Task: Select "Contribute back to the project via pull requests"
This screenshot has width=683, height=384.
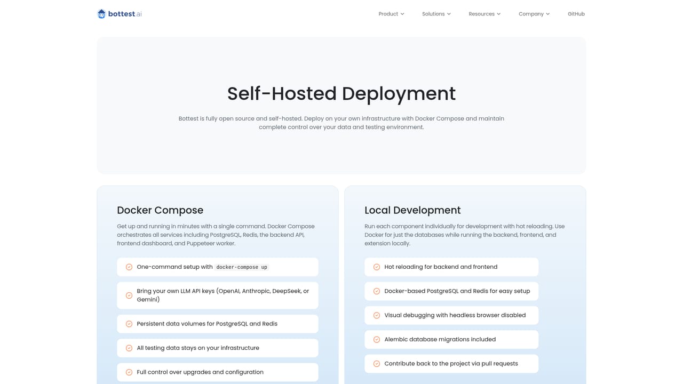Action: click(x=451, y=364)
